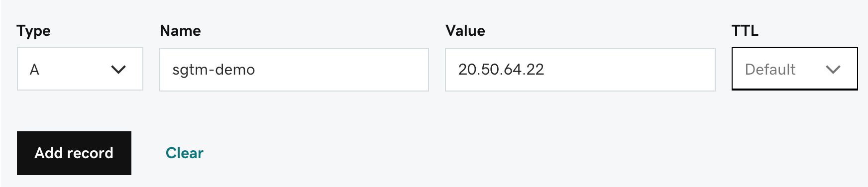This screenshot has width=868, height=187.
Task: Expand the TTL Default dropdown
Action: pyautogui.click(x=794, y=69)
